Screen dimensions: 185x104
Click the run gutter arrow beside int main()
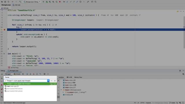[x=4, y=54]
